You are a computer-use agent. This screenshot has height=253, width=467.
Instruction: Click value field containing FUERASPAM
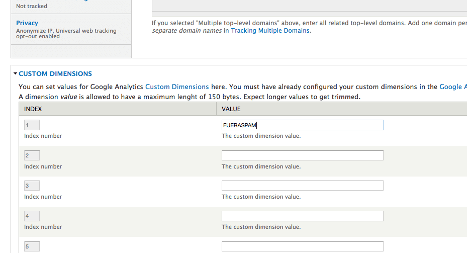click(302, 125)
